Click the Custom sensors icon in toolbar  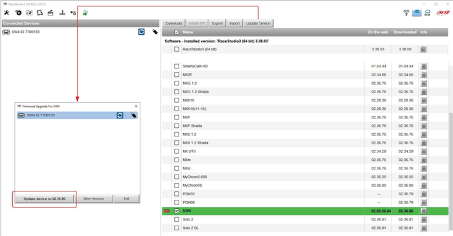pos(62,12)
